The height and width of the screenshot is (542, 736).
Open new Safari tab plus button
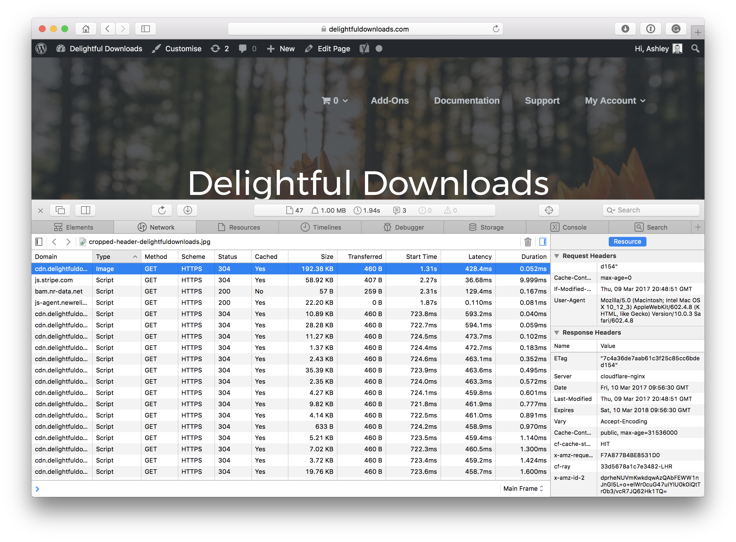[697, 32]
